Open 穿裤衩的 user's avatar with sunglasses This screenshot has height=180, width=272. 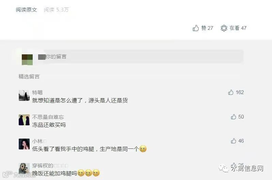[x=24, y=168]
